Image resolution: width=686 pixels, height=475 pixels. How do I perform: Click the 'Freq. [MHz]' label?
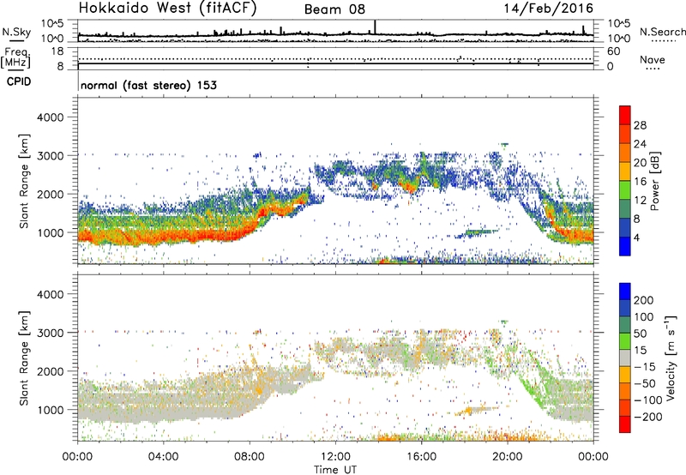(15, 58)
